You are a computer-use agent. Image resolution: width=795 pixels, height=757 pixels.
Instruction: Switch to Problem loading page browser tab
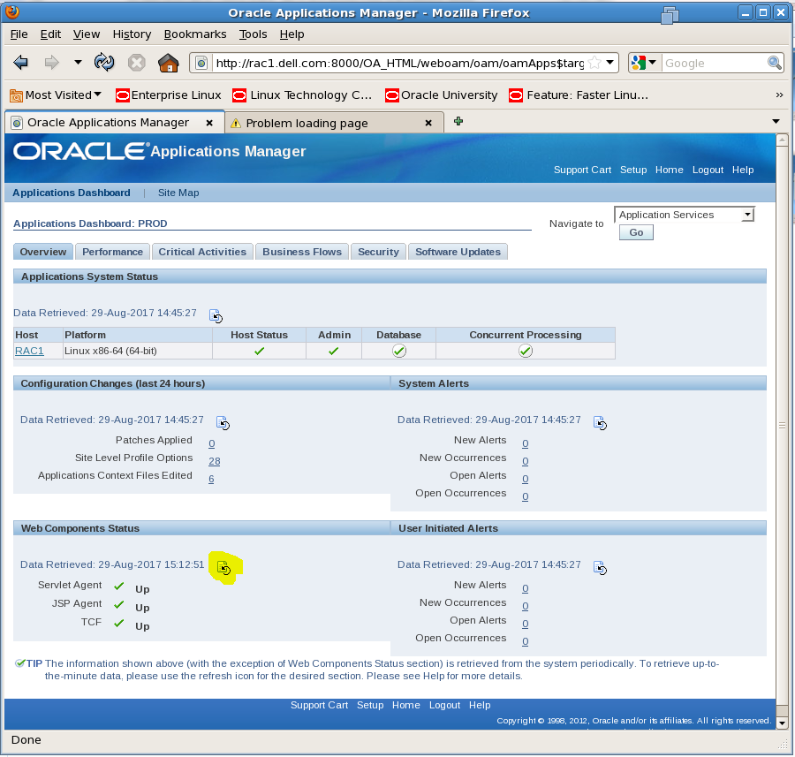point(334,123)
